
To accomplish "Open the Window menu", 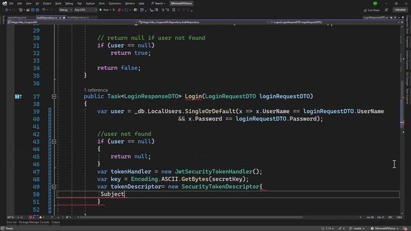I will point(130,3).
